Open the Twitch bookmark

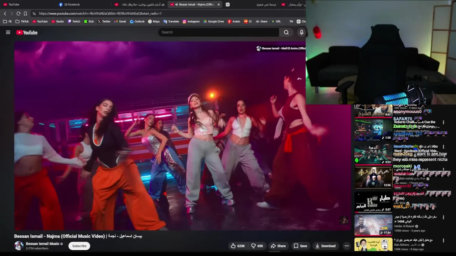coord(74,21)
